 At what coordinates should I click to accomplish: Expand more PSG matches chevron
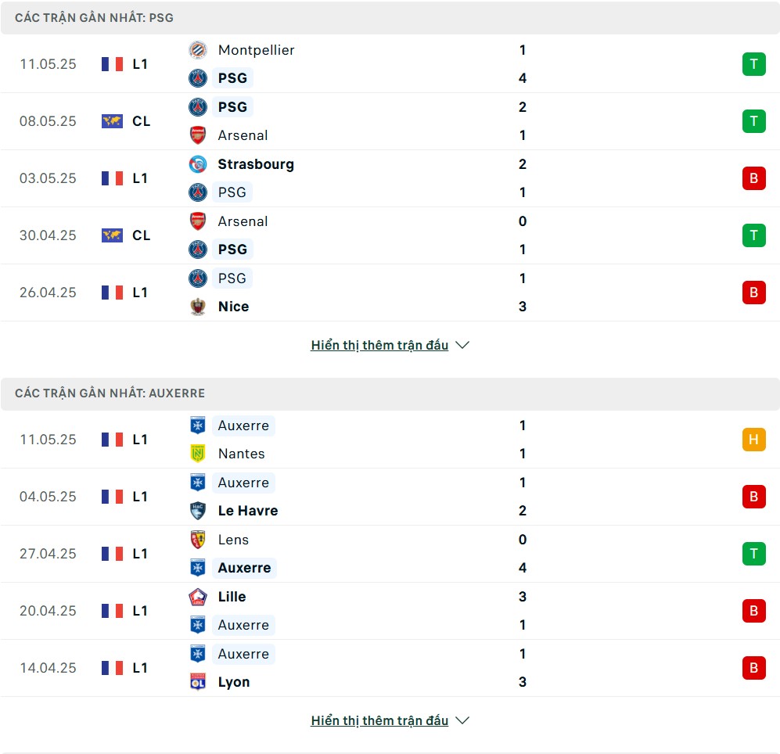pos(462,345)
